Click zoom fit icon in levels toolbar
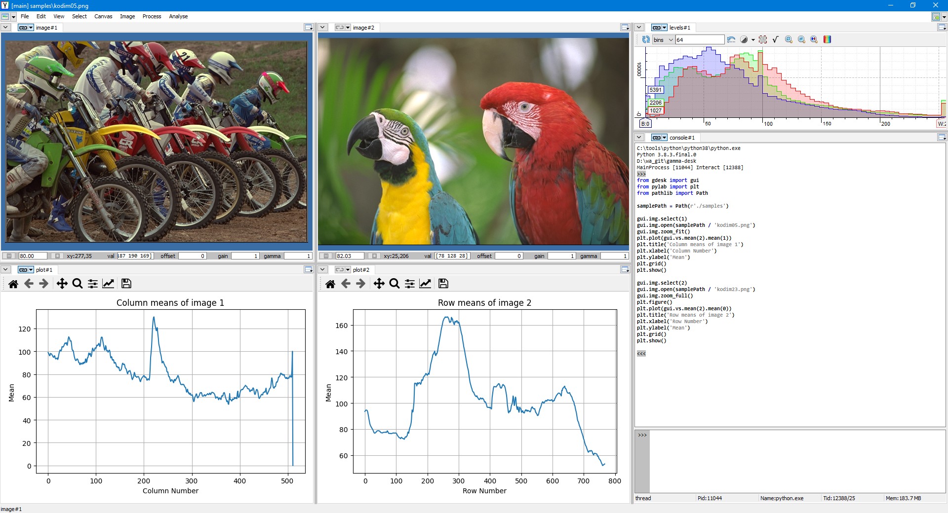Image resolution: width=948 pixels, height=513 pixels. (x=789, y=39)
